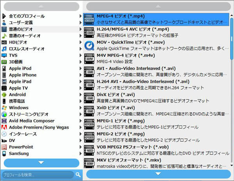Viewport: 234px width, 181px height.
Task: Open the TVS category label
Action: 13,56
